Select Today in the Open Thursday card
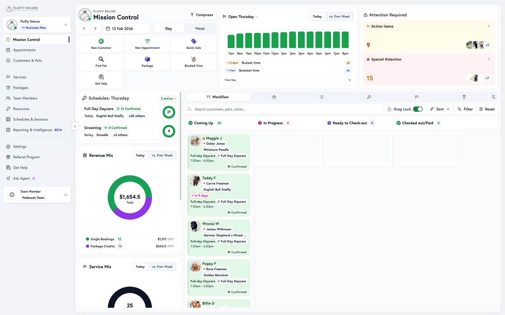The image size is (505, 315). tap(317, 16)
